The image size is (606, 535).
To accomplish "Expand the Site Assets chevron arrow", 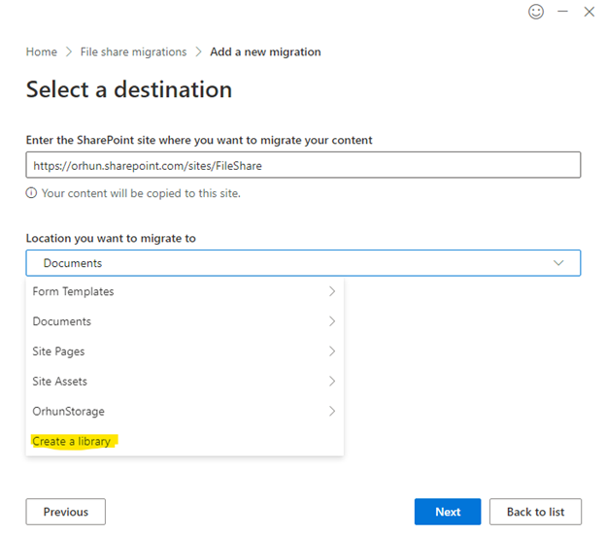I will (x=331, y=382).
